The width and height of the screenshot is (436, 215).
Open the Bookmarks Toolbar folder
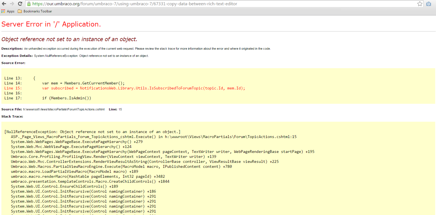tap(35, 11)
